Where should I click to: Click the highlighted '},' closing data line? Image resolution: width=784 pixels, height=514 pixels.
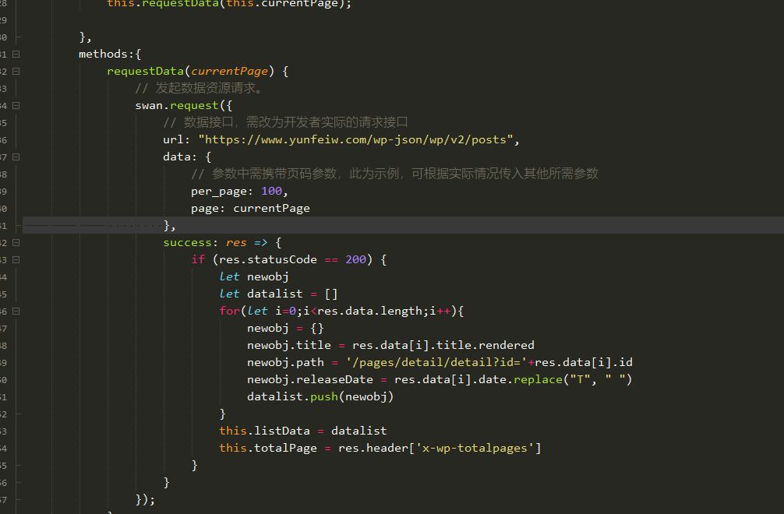(x=169, y=226)
